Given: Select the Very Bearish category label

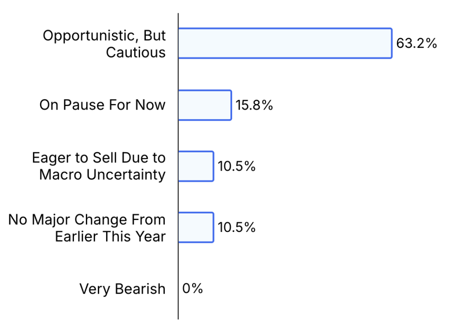Looking at the screenshot, I should [122, 289].
